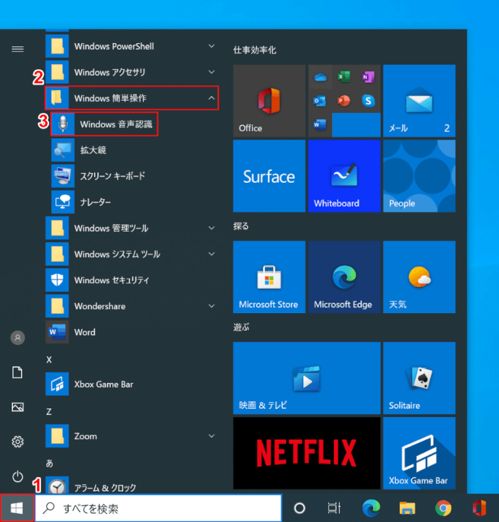The height and width of the screenshot is (522, 499).
Task: Open Chrome from the taskbar
Action: 443,508
